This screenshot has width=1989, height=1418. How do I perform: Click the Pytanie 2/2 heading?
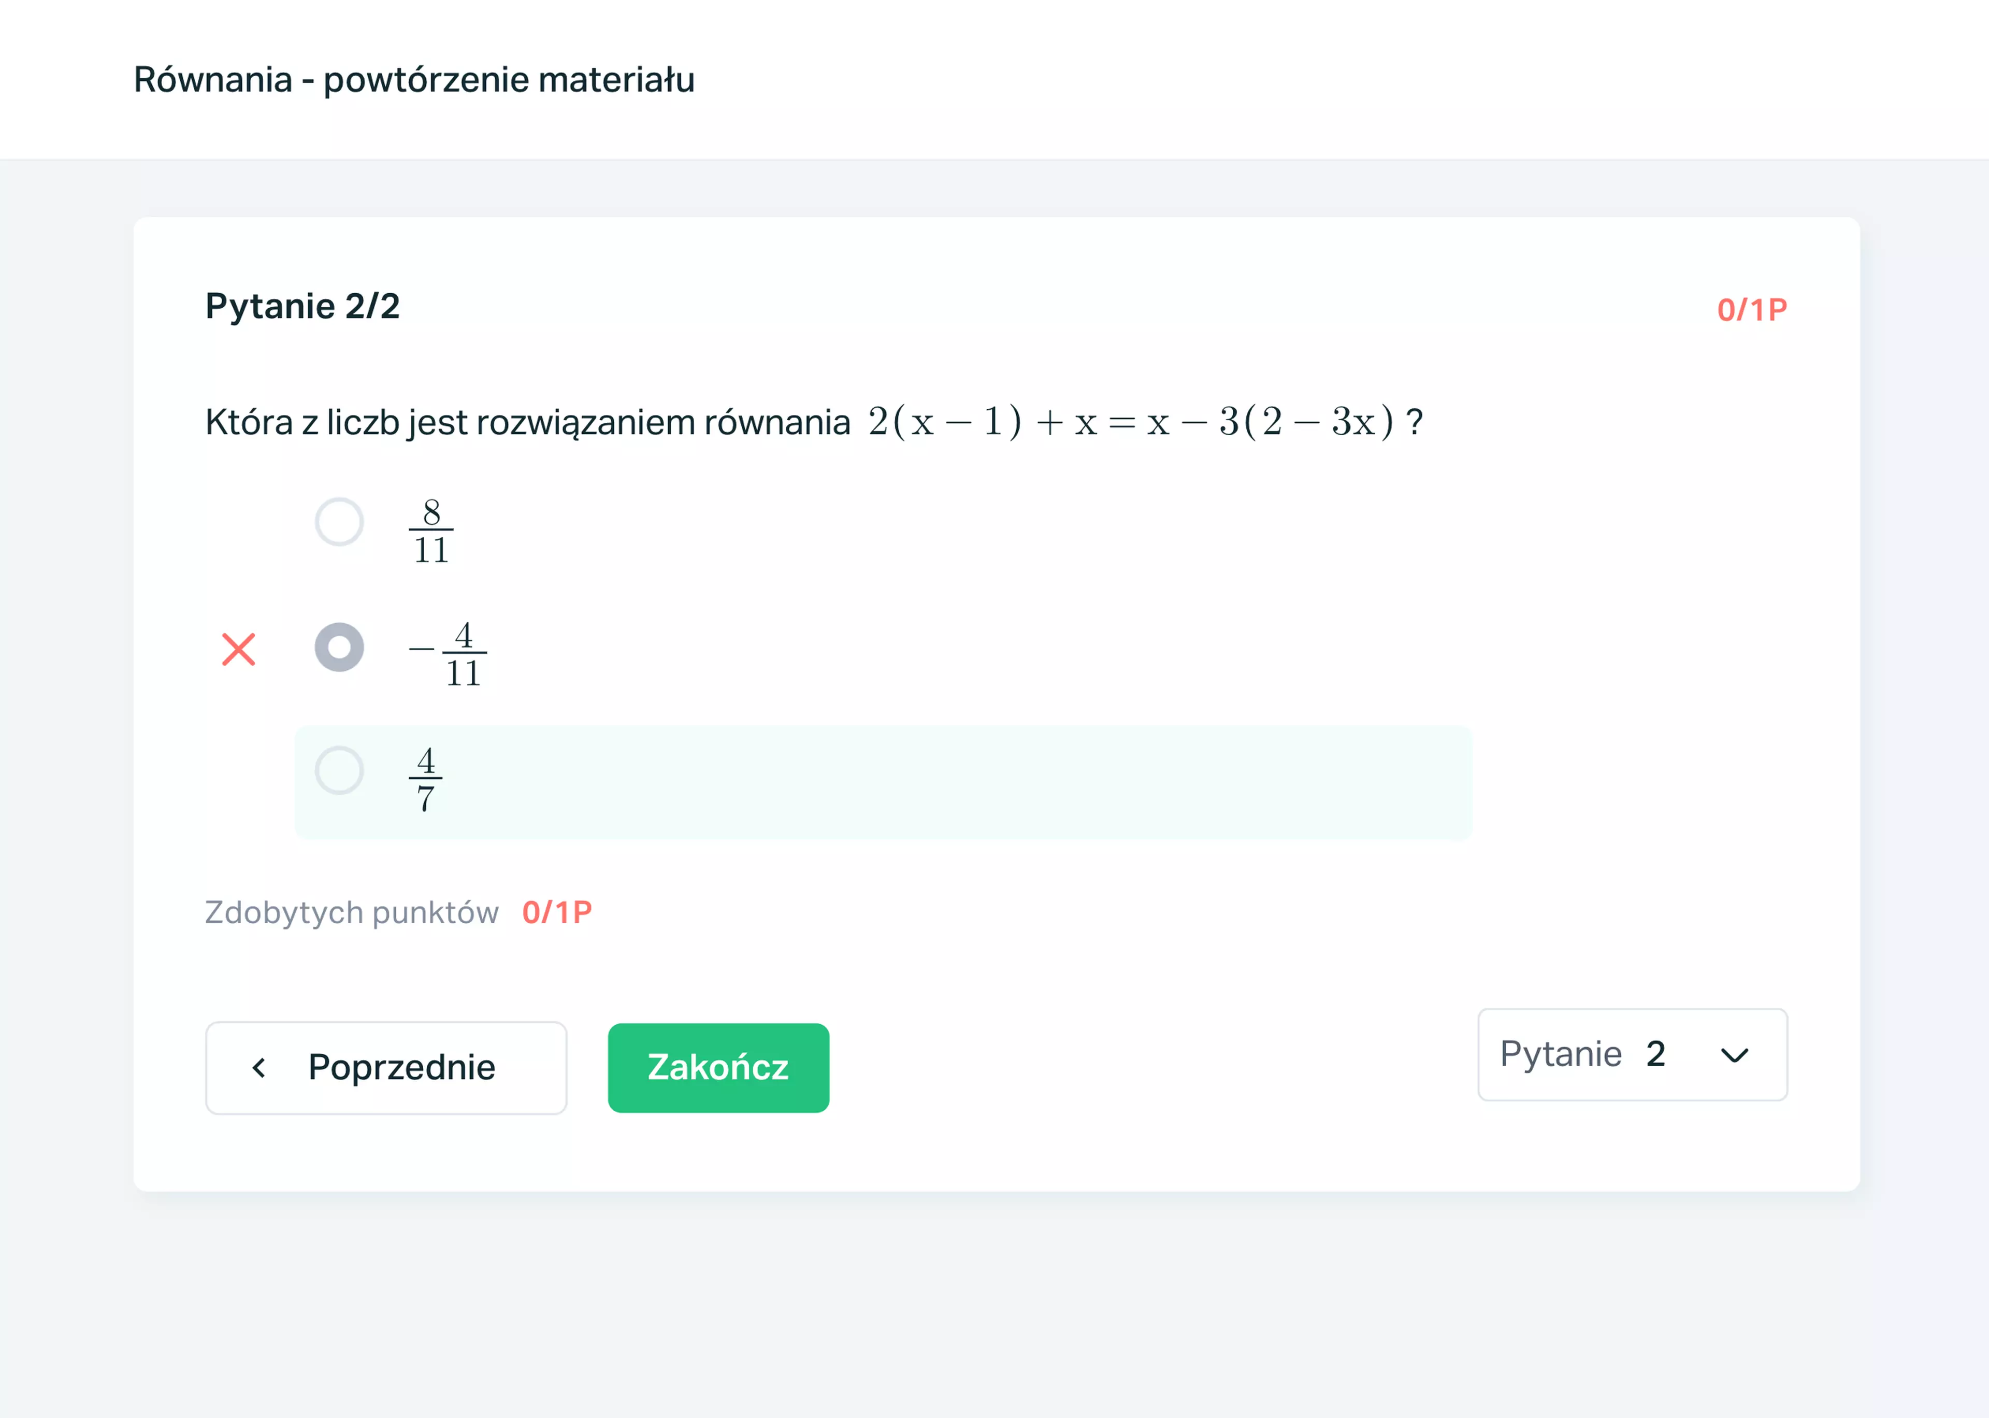pyautogui.click(x=302, y=307)
